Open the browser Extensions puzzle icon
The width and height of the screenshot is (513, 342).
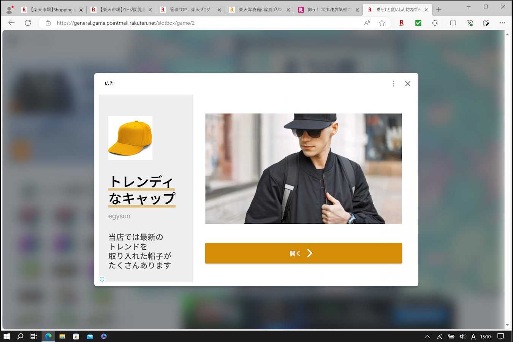435,23
